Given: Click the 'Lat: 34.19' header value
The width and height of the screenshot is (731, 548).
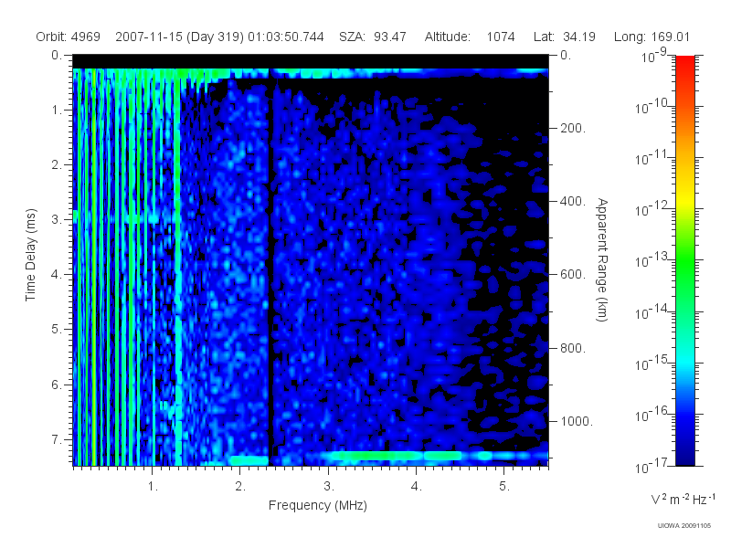Looking at the screenshot, I should [x=565, y=37].
